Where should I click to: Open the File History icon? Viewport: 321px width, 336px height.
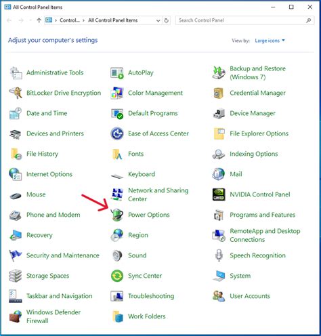pyautogui.click(x=16, y=154)
